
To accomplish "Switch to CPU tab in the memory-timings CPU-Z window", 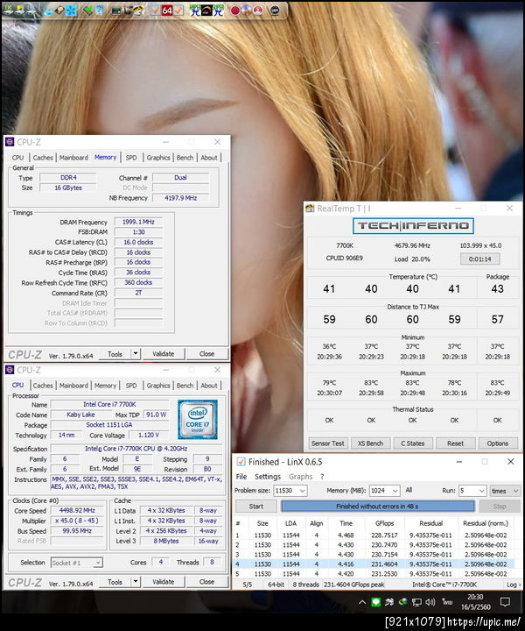I will click(17, 158).
